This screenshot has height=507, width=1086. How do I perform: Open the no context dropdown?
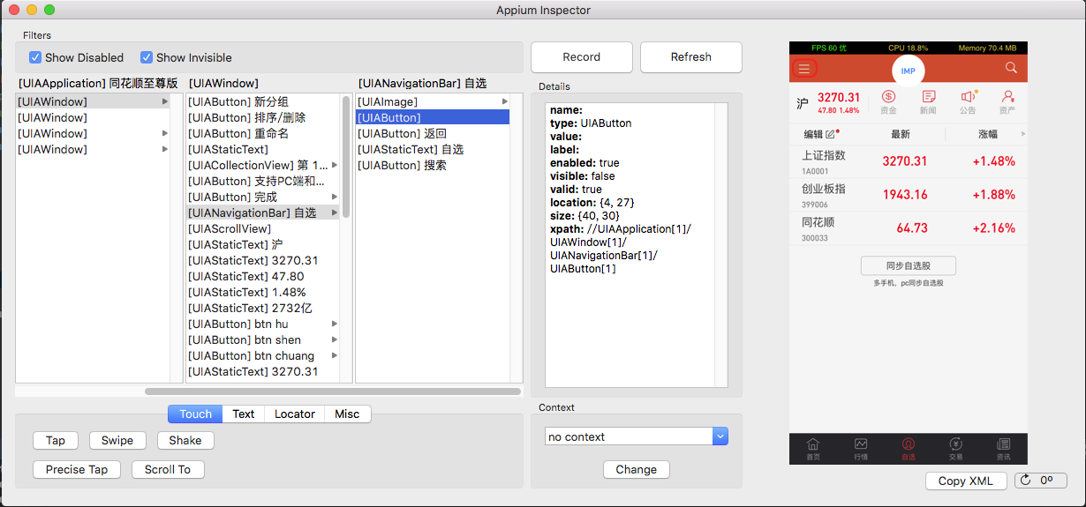[636, 436]
